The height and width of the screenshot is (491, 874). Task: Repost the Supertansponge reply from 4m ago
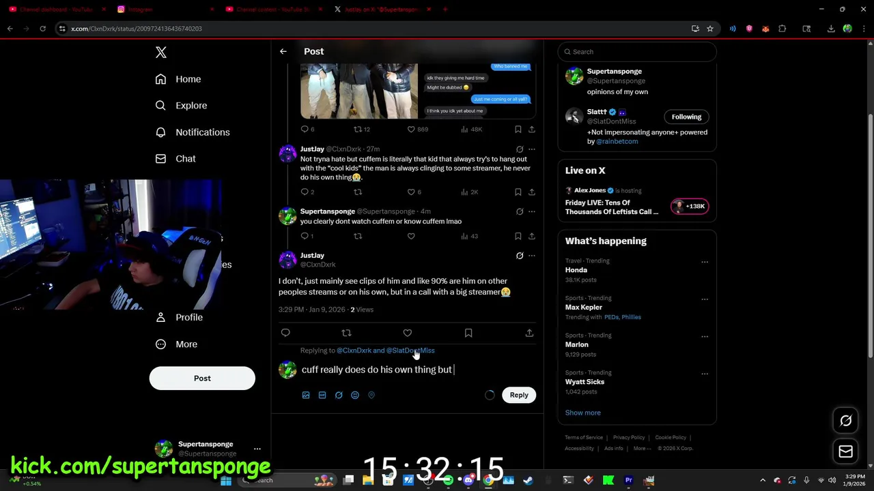(x=358, y=236)
